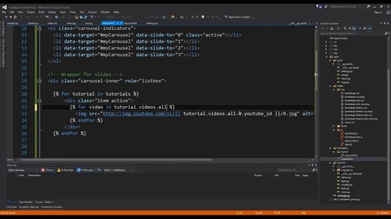Screen dimensions: 391x219
Task: Collapse the static folder in Solution Explorer
Action: click(330, 86)
